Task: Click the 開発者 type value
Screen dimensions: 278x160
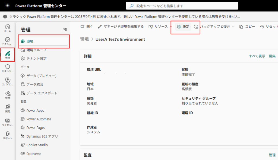Action: tap(92, 103)
